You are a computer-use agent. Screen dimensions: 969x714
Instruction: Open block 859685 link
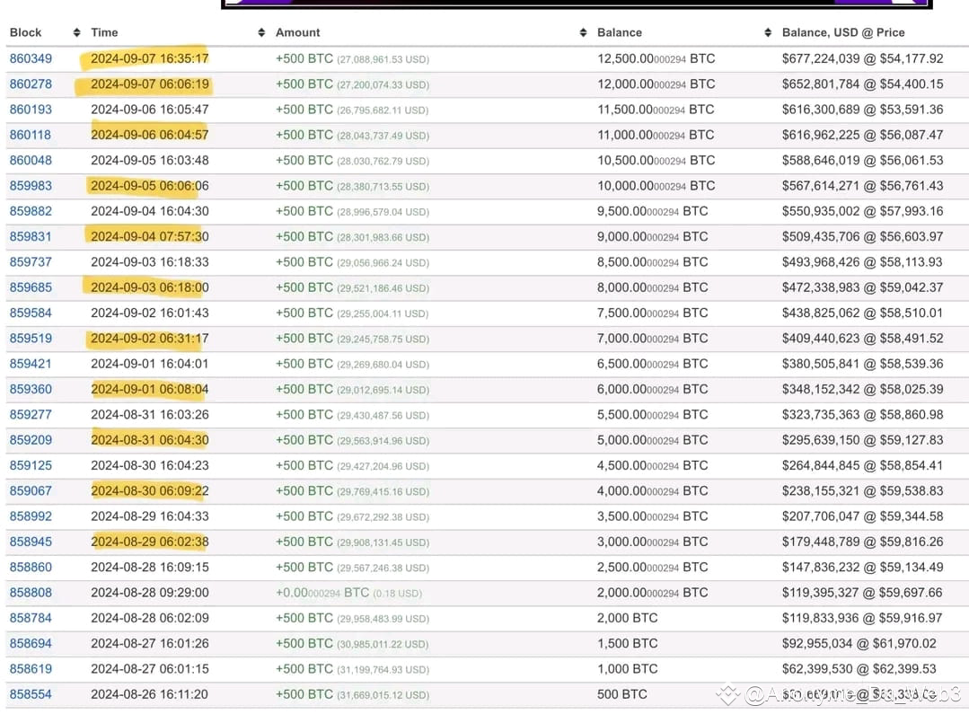31,287
